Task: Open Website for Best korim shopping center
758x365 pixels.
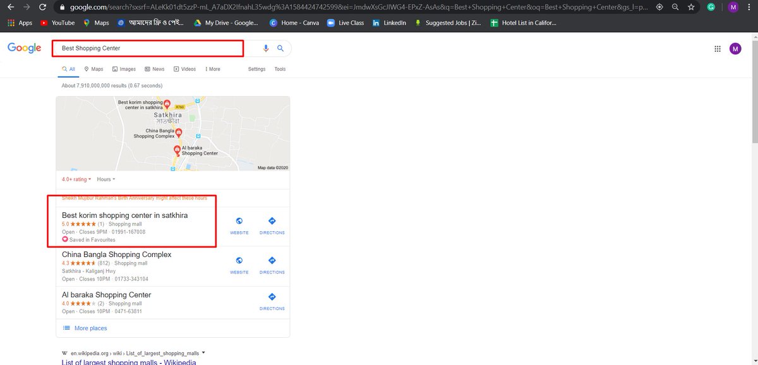Action: [x=239, y=225]
